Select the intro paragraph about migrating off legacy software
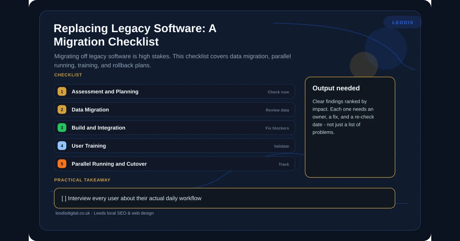Screen dimensions: 460x241 pyautogui.click(x=172, y=61)
